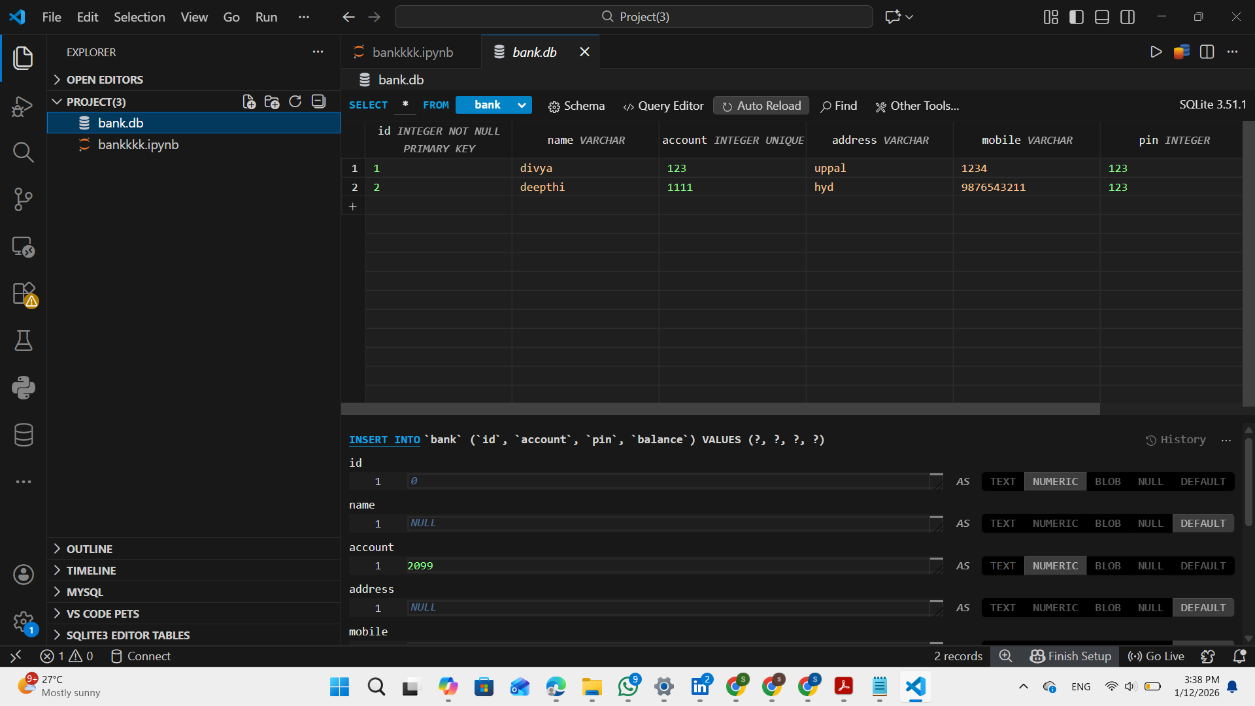Open the bank table dropdown
This screenshot has width=1255, height=706.
[494, 105]
